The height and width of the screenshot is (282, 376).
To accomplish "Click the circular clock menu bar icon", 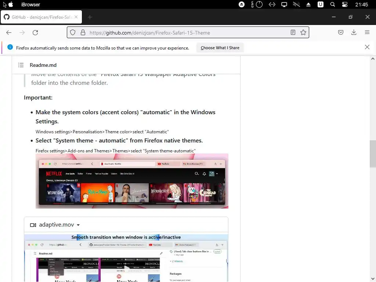I will [x=259, y=4].
